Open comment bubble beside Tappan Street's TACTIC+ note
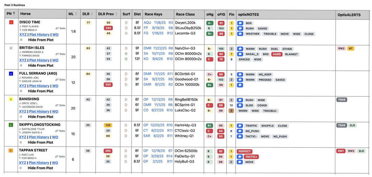Screen dimensions: 372x177 240,157
